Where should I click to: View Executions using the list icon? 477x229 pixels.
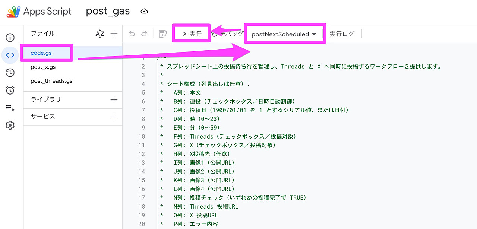tap(10, 108)
